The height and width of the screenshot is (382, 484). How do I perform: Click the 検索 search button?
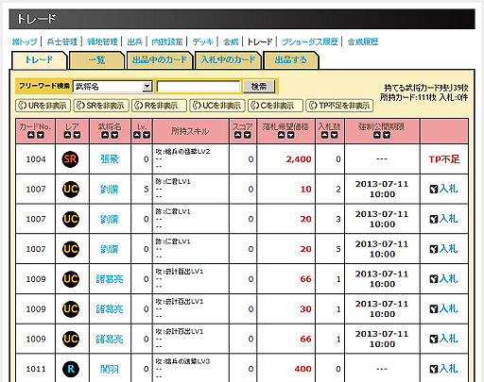(x=259, y=87)
